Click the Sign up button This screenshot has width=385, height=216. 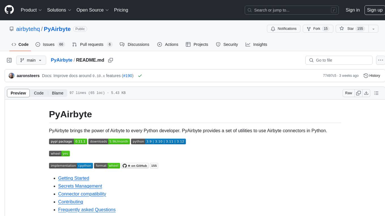[x=375, y=10]
